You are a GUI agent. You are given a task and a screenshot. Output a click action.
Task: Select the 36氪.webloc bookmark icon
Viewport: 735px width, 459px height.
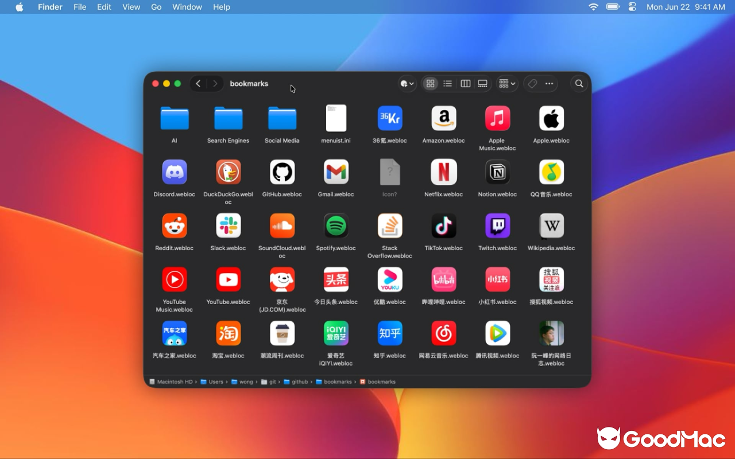click(390, 118)
